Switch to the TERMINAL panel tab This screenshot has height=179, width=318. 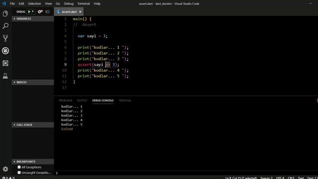[125, 100]
